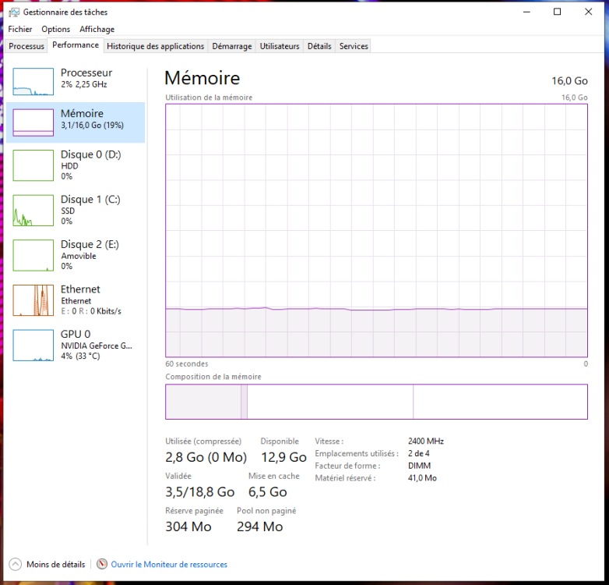Select the Processeur mini graph thumbnail

tap(33, 81)
